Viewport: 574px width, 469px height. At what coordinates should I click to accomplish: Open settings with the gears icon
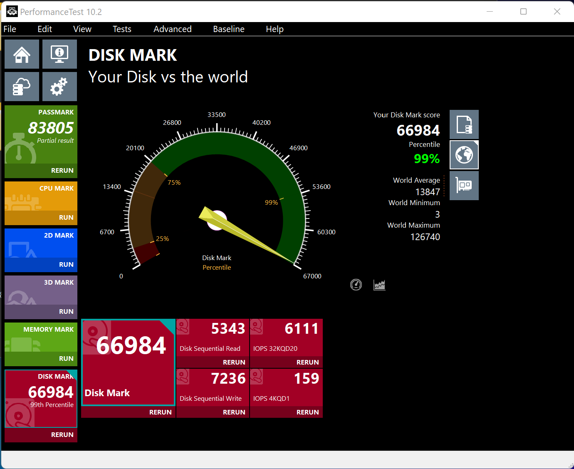tap(59, 87)
